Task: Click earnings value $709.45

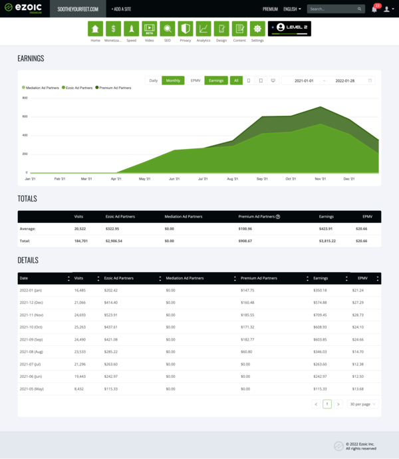Action: [320, 315]
